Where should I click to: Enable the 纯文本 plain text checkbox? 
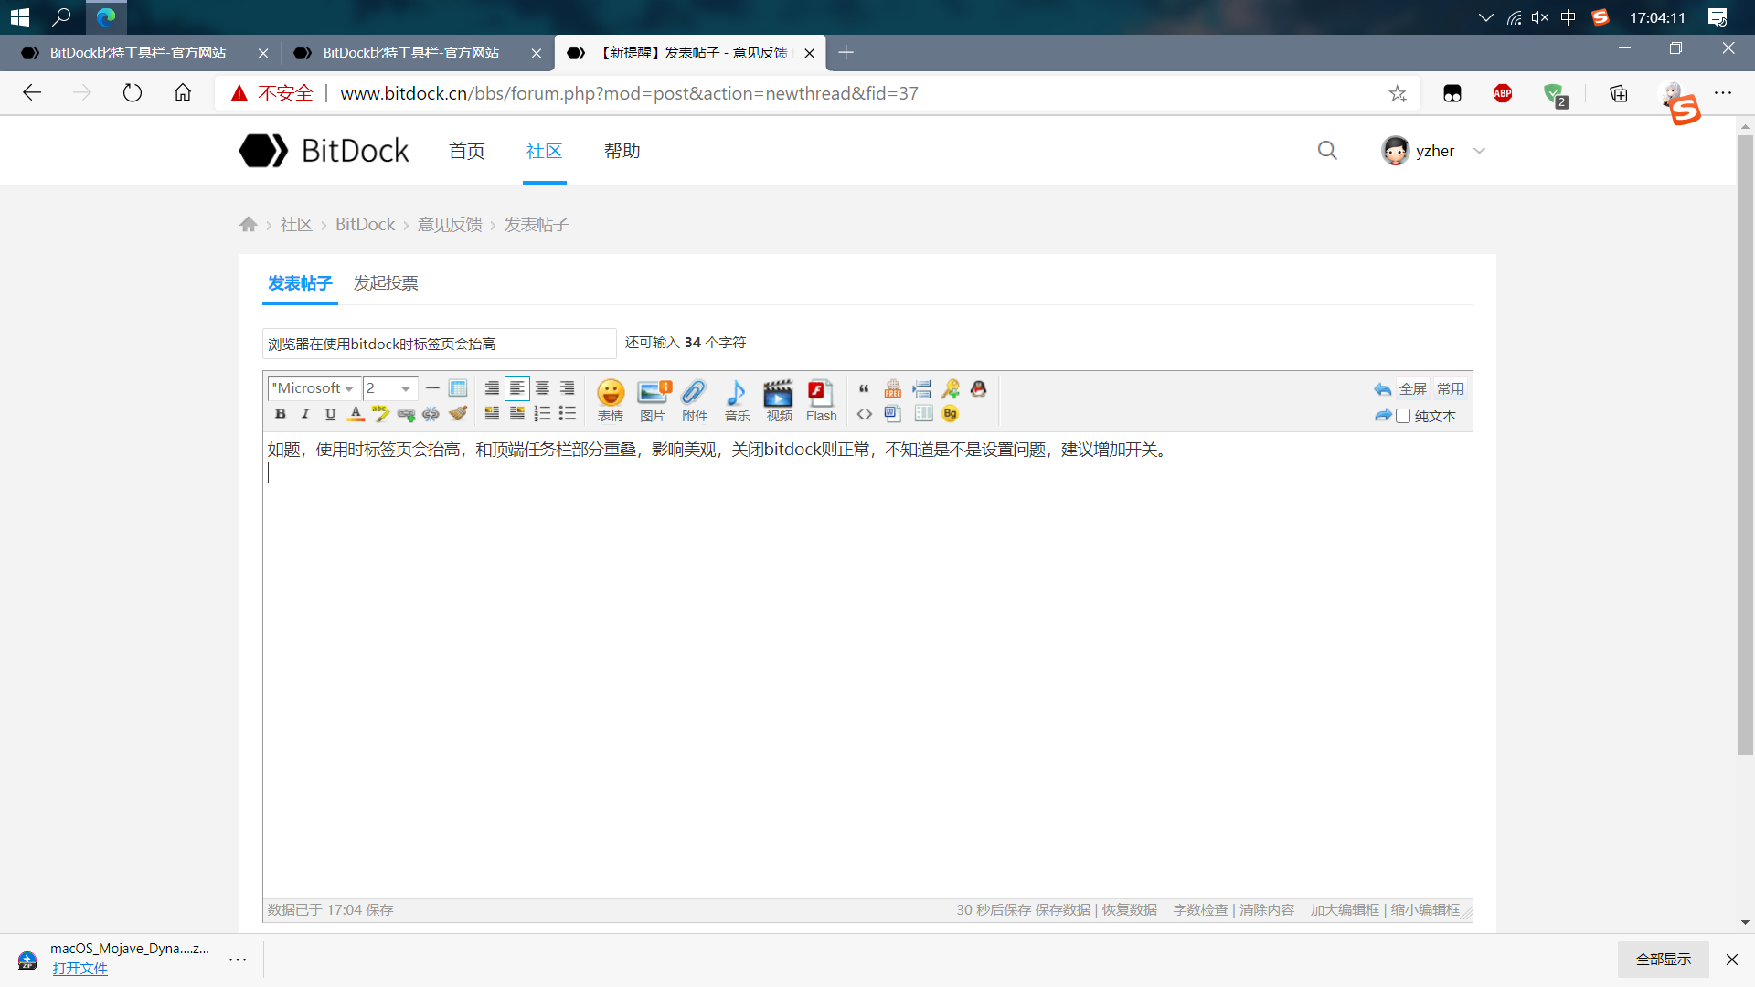(1403, 416)
